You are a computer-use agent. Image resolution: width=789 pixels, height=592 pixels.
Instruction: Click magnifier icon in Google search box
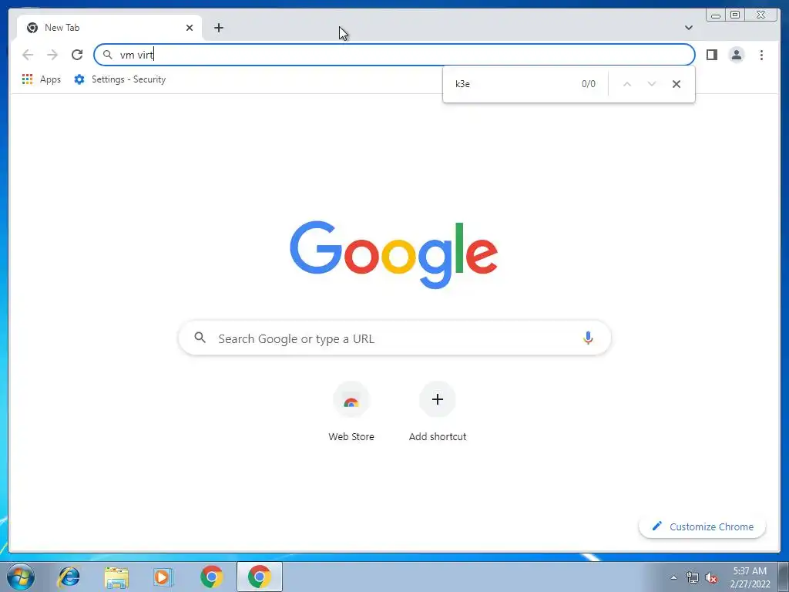click(x=200, y=338)
